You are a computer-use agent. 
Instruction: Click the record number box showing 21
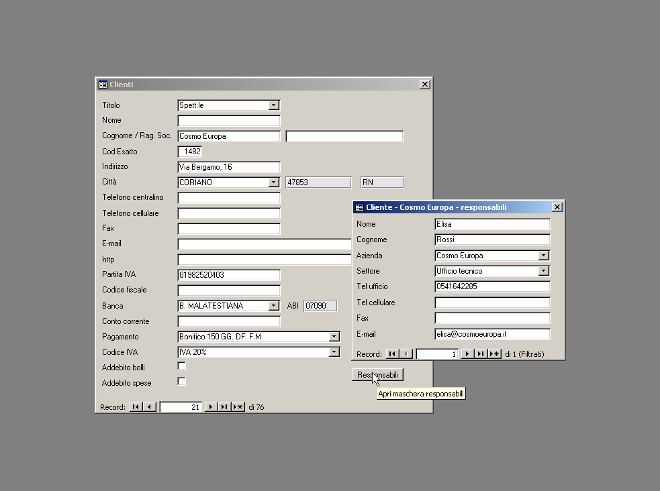point(181,407)
